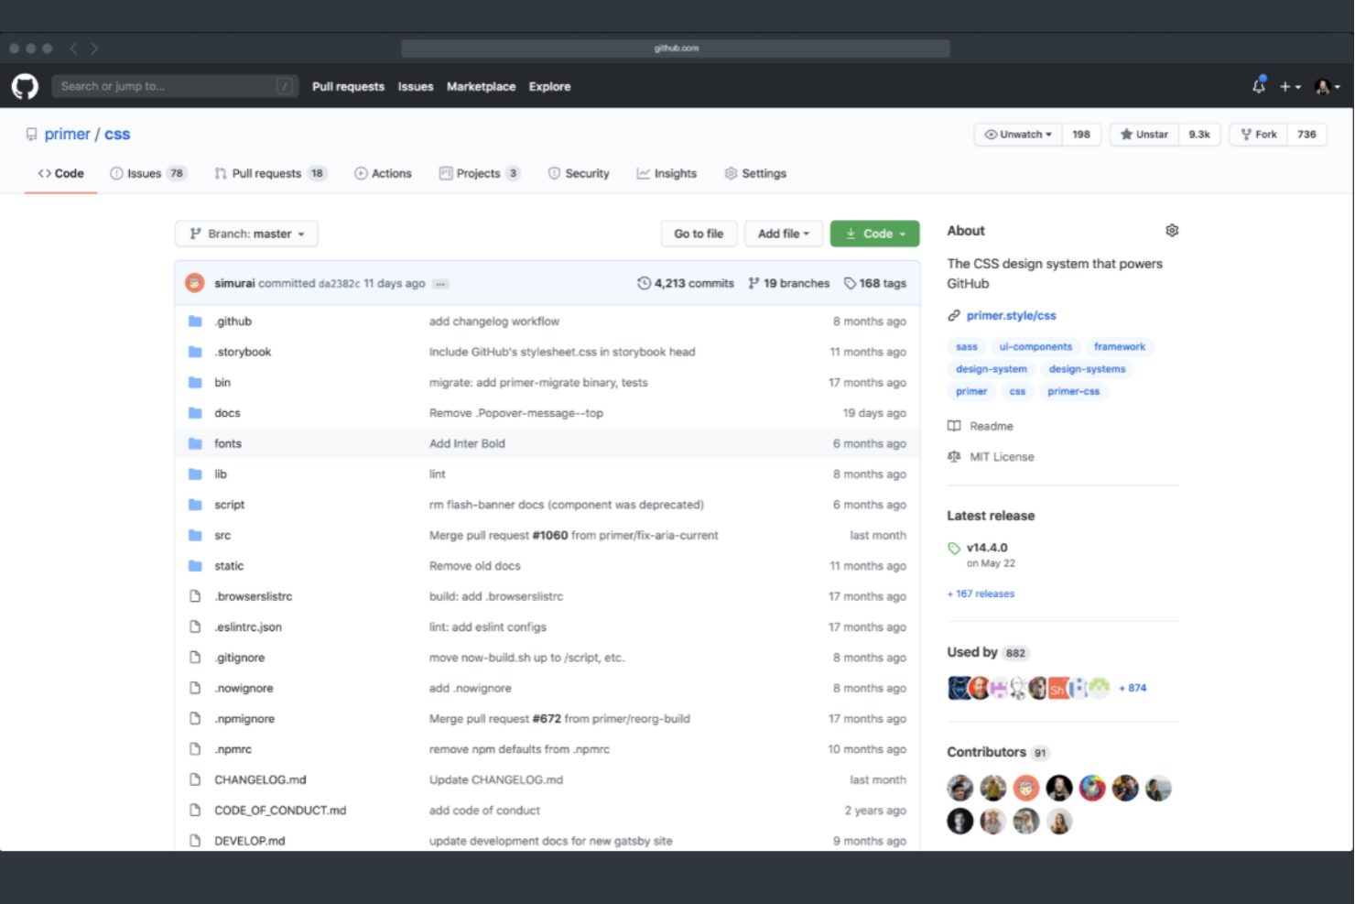Open the primer.style/css link
This screenshot has height=904, width=1355.
1011,315
